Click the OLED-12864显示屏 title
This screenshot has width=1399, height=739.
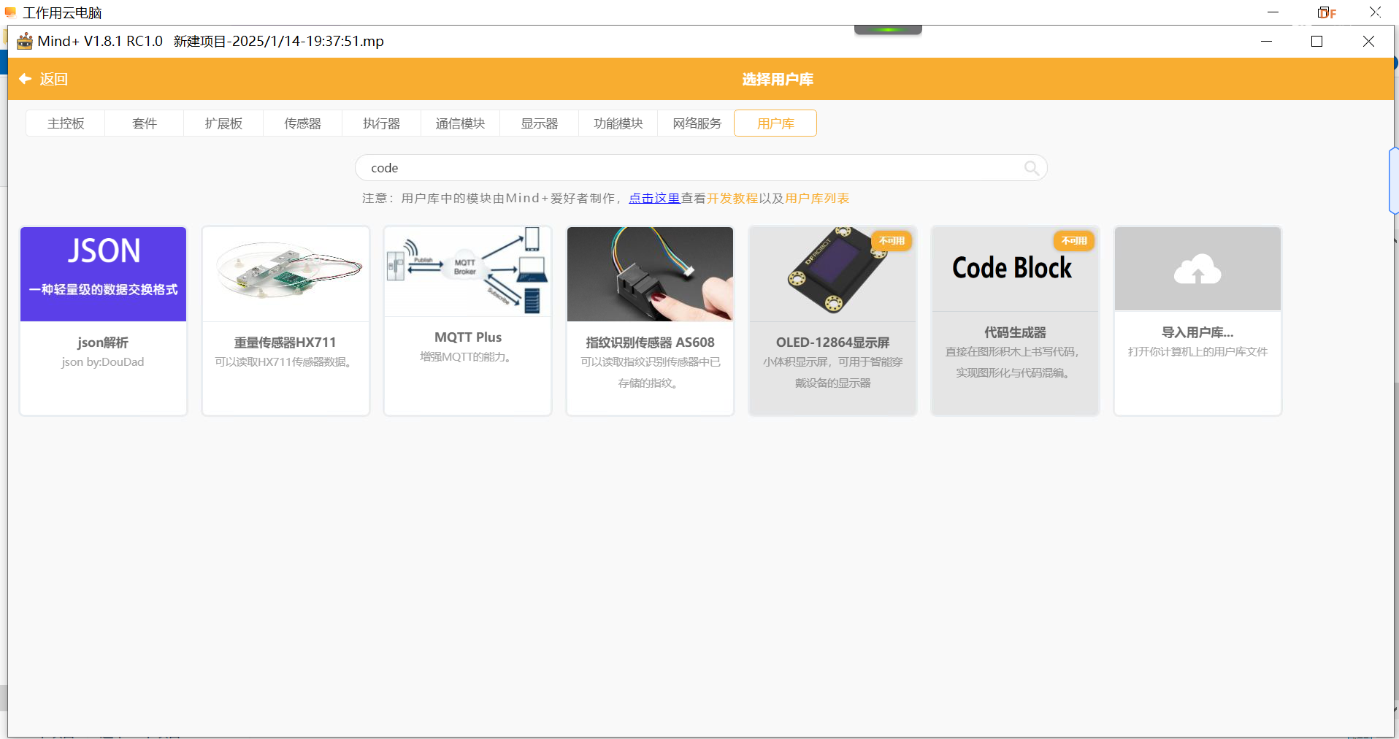pyautogui.click(x=832, y=342)
